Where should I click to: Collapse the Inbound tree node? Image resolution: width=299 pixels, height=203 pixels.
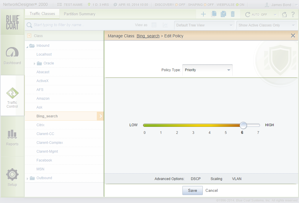[27, 47]
